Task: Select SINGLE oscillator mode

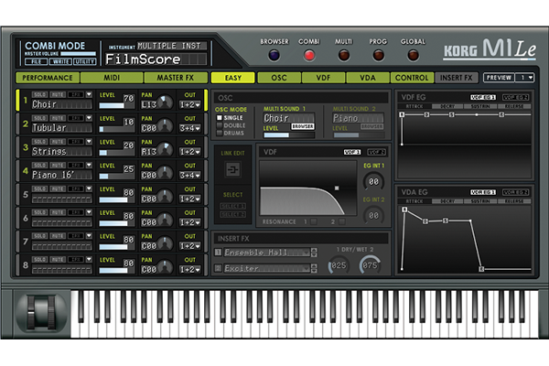Action: (220, 118)
